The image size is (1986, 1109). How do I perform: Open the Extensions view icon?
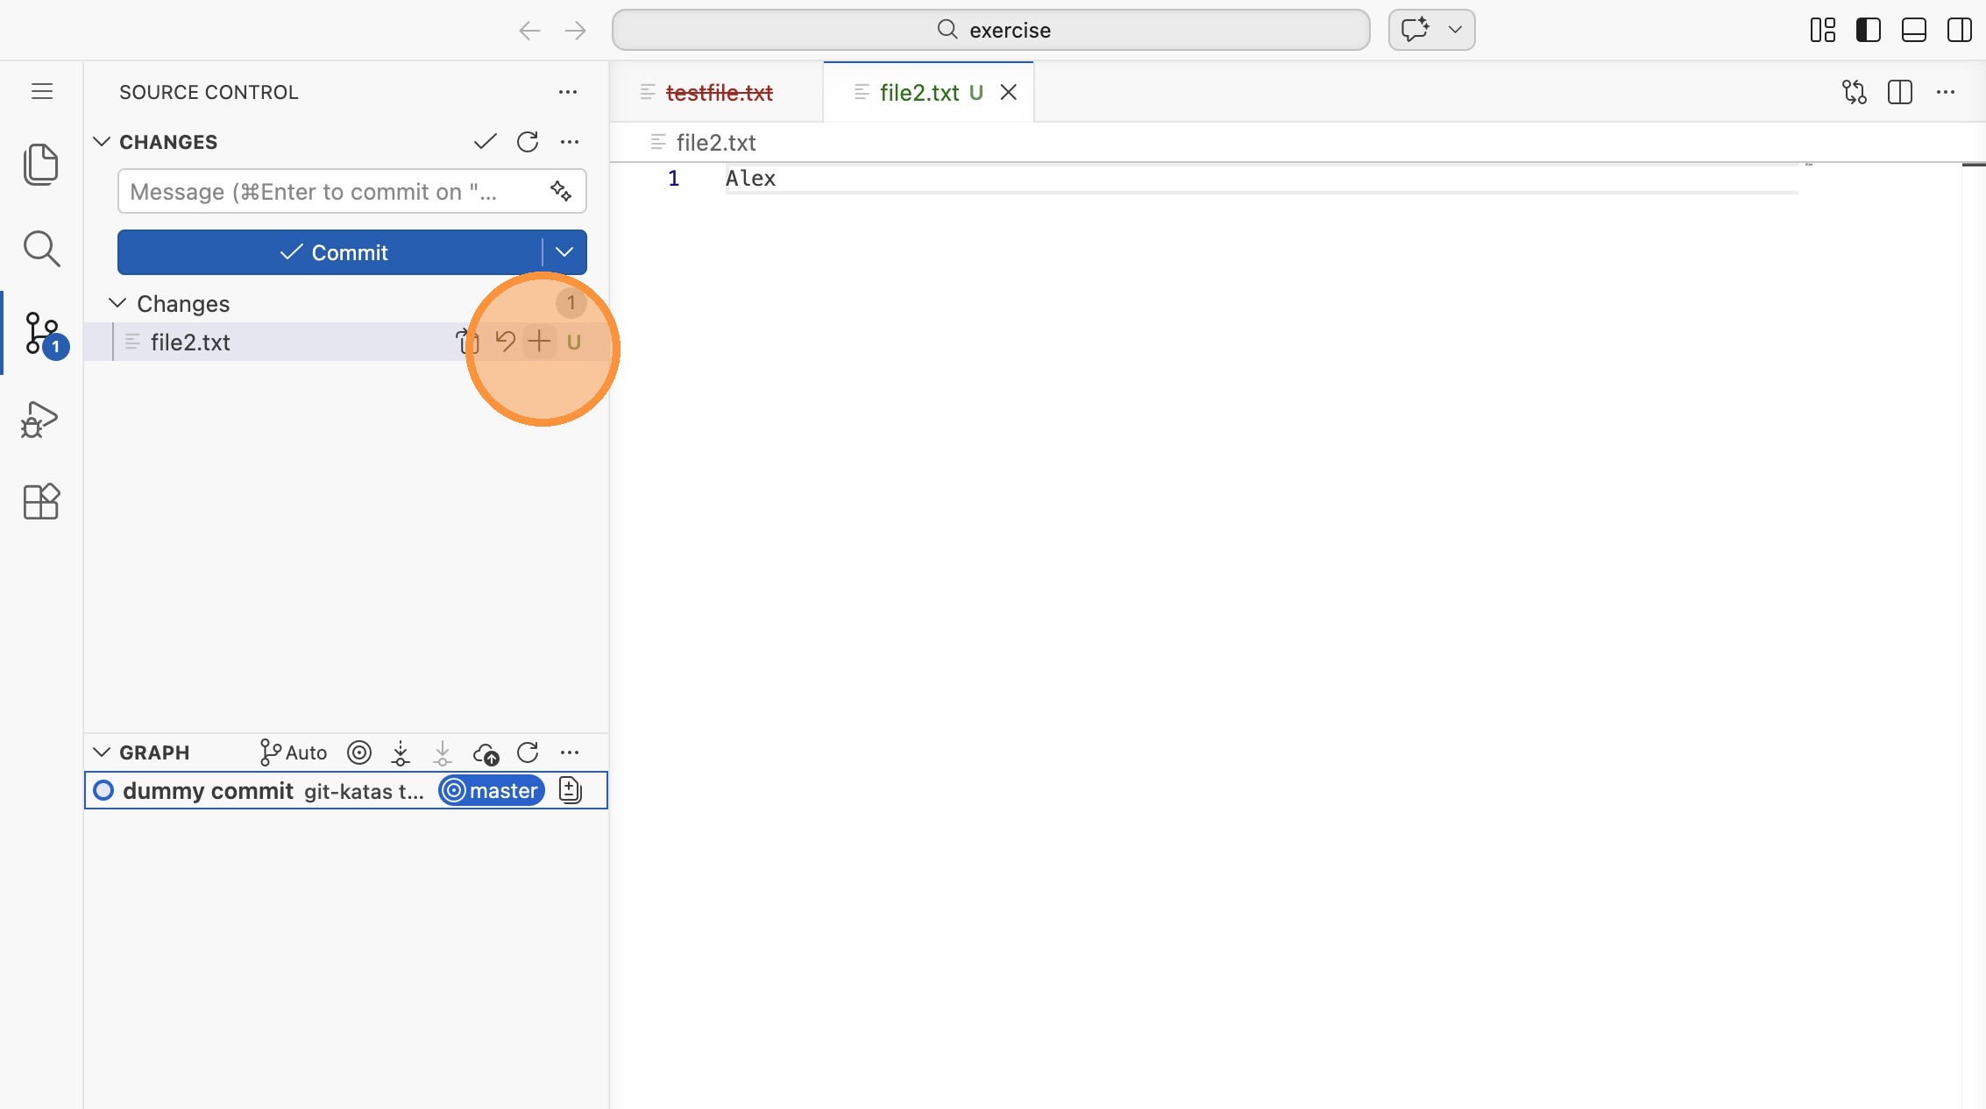[x=40, y=502]
